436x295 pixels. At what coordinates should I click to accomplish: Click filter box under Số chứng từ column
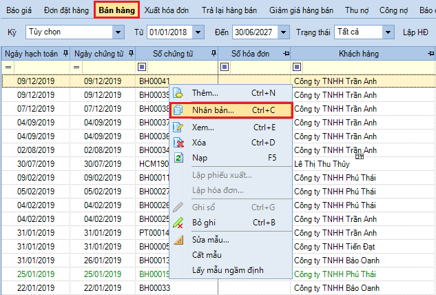(142, 67)
